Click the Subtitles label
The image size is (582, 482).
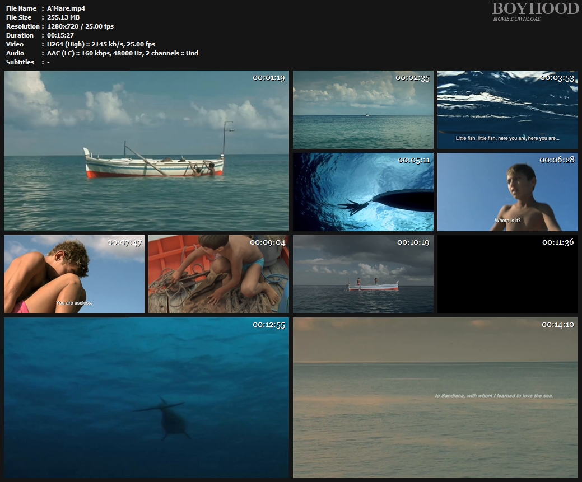click(20, 62)
